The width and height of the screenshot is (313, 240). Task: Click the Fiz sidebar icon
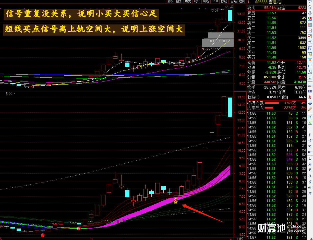pyautogui.click(x=310, y=66)
